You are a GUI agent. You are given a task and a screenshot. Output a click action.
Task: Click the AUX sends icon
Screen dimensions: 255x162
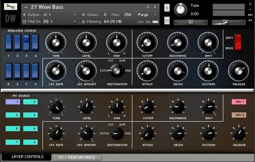pos(250,15)
